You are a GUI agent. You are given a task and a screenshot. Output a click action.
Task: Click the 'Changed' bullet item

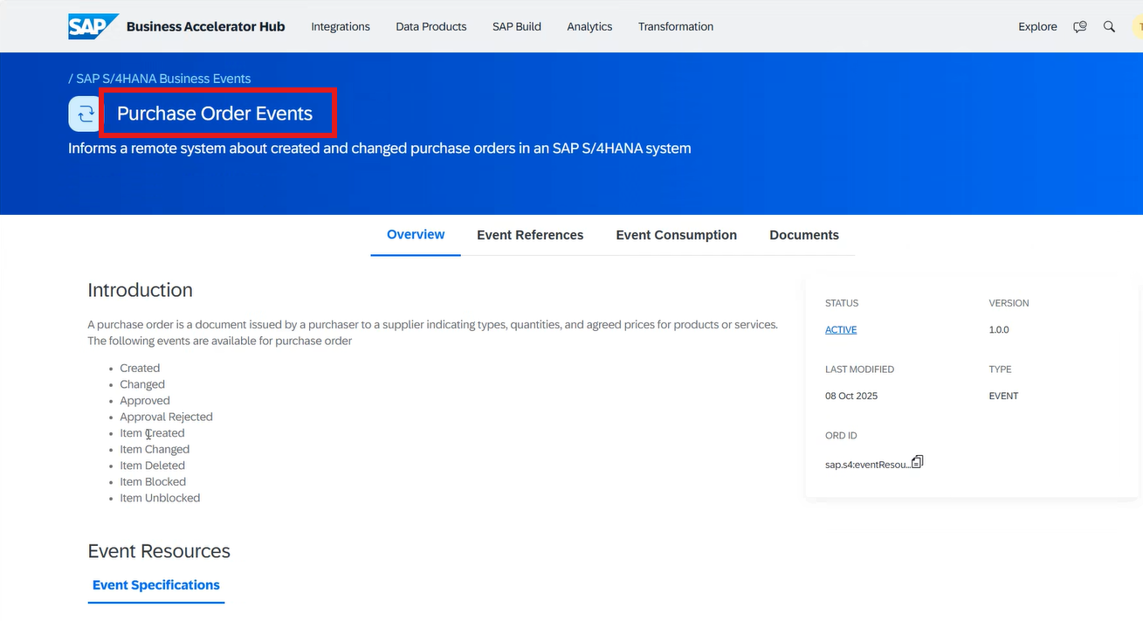click(142, 384)
